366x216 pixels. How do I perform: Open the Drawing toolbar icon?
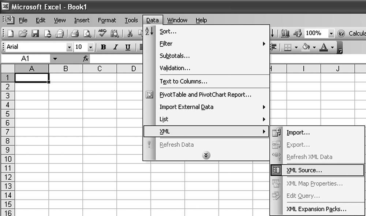[x=297, y=33]
